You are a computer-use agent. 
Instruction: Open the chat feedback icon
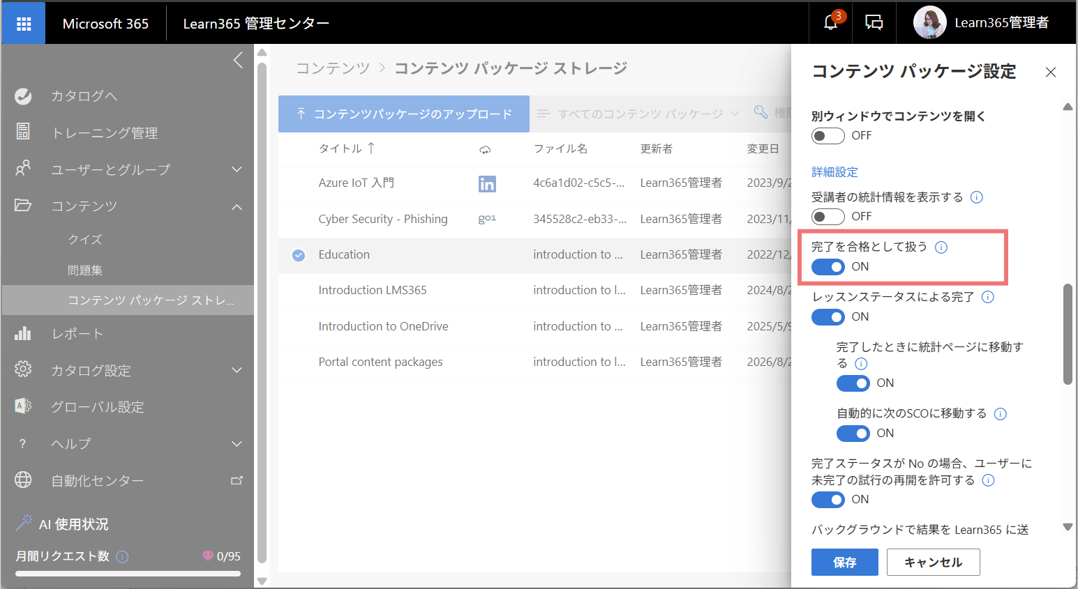[874, 23]
